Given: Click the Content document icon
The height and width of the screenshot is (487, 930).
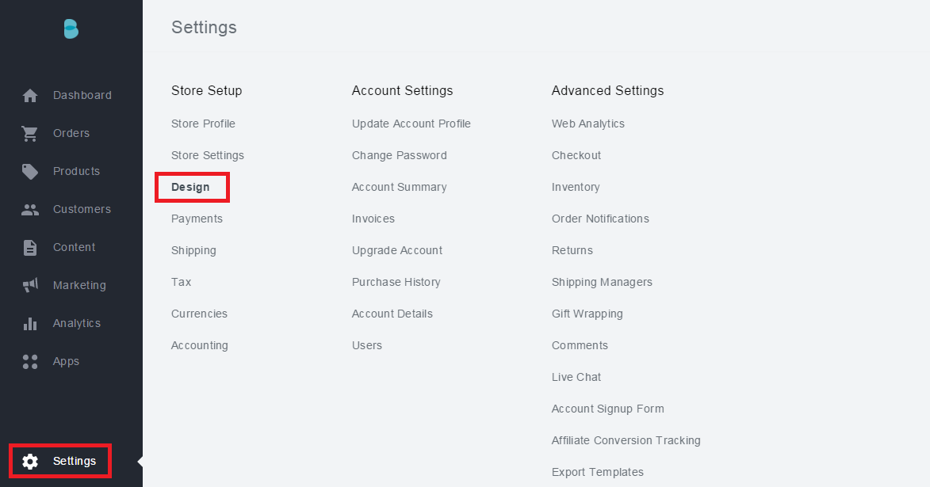Looking at the screenshot, I should click(30, 248).
